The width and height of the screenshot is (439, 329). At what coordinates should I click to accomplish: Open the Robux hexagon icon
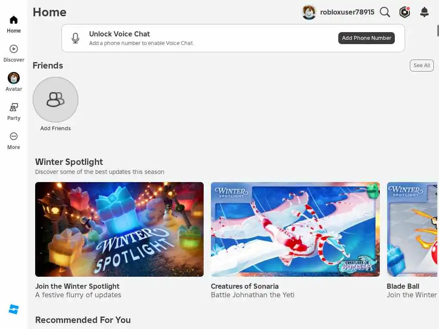click(405, 12)
